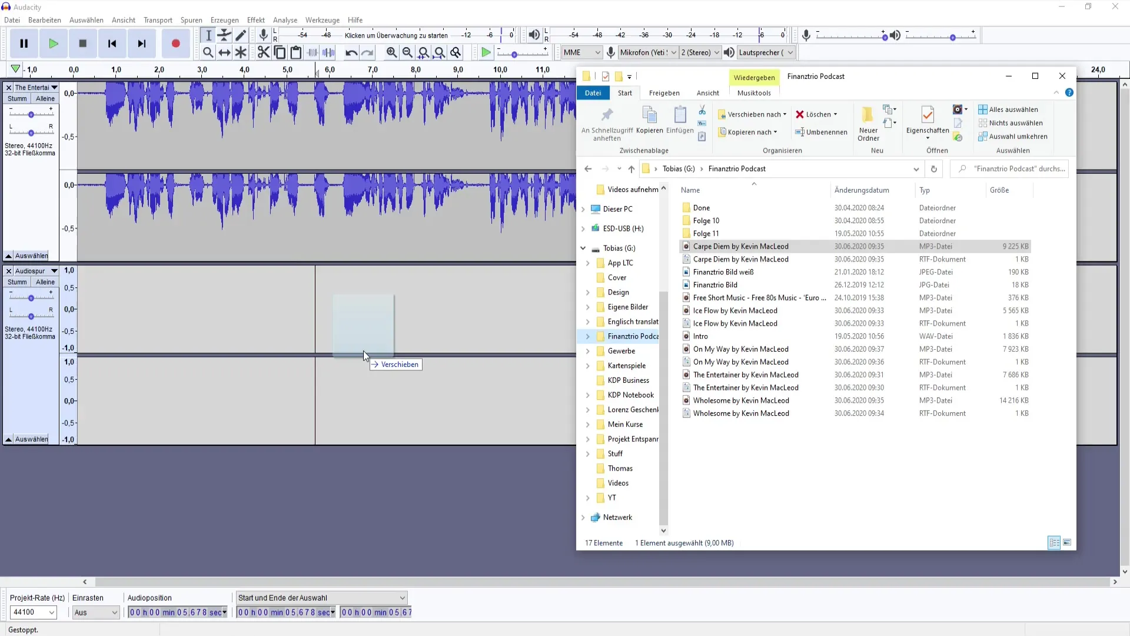1130x636 pixels.
Task: Select the Time Shift tool
Action: 224,52
